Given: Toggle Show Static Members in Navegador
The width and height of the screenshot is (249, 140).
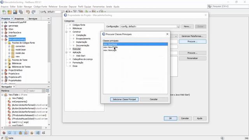Looking at the screenshot, I should point(15,133).
